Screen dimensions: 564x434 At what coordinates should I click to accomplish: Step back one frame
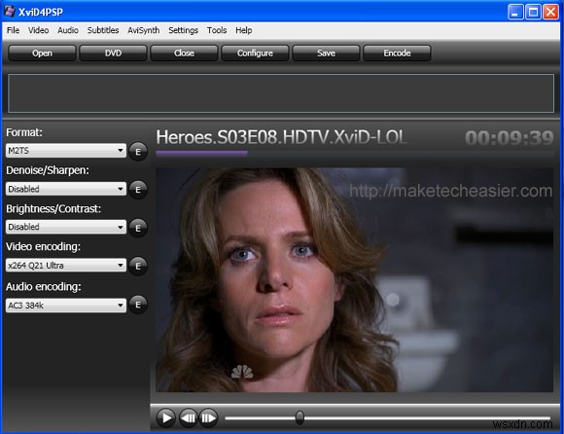[x=189, y=417]
